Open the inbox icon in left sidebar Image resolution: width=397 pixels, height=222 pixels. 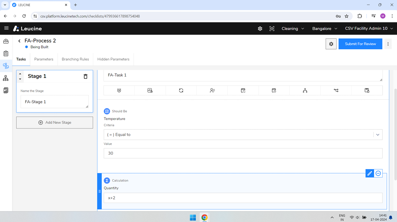6,41
